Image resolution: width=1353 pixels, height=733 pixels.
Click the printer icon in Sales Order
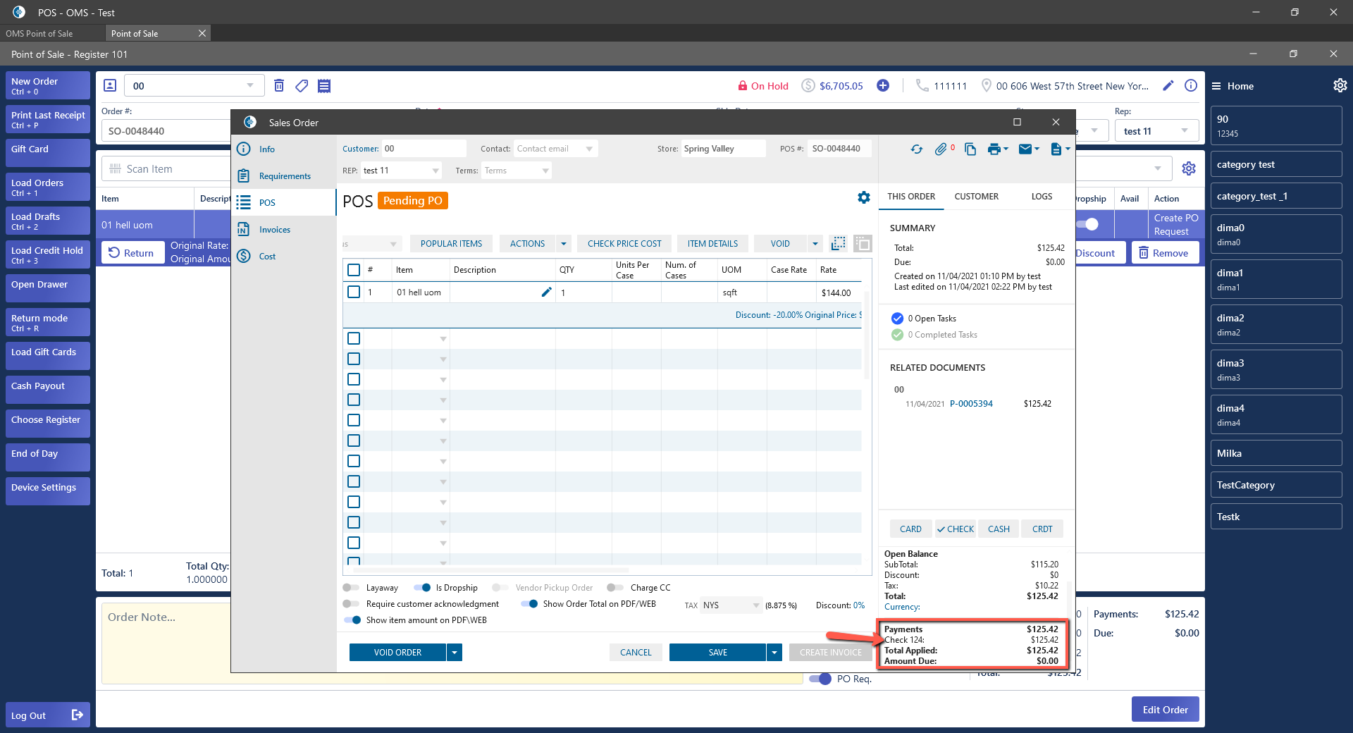point(994,149)
